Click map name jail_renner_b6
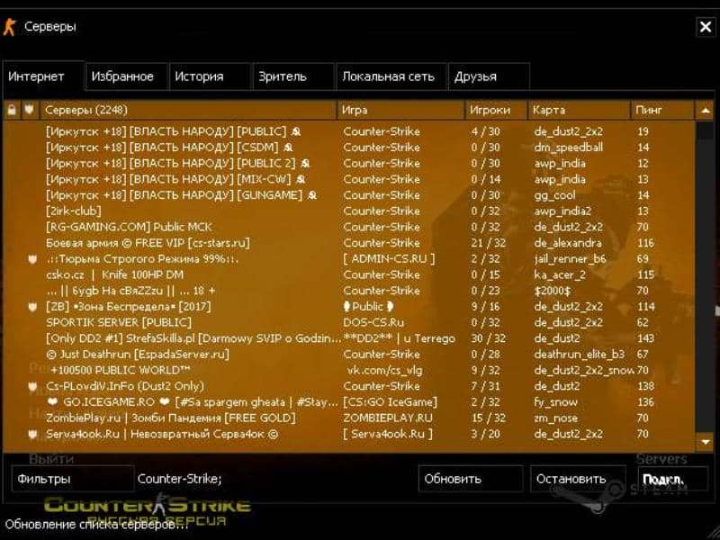Screen dimensions: 720x540 (x=570, y=259)
